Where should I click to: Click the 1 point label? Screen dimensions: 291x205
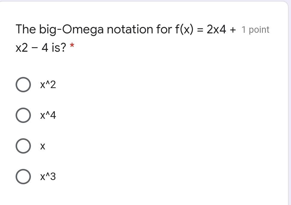click(x=255, y=29)
